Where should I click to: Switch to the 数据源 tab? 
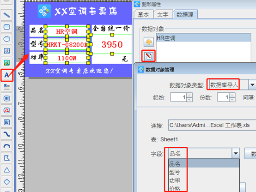click(x=185, y=15)
